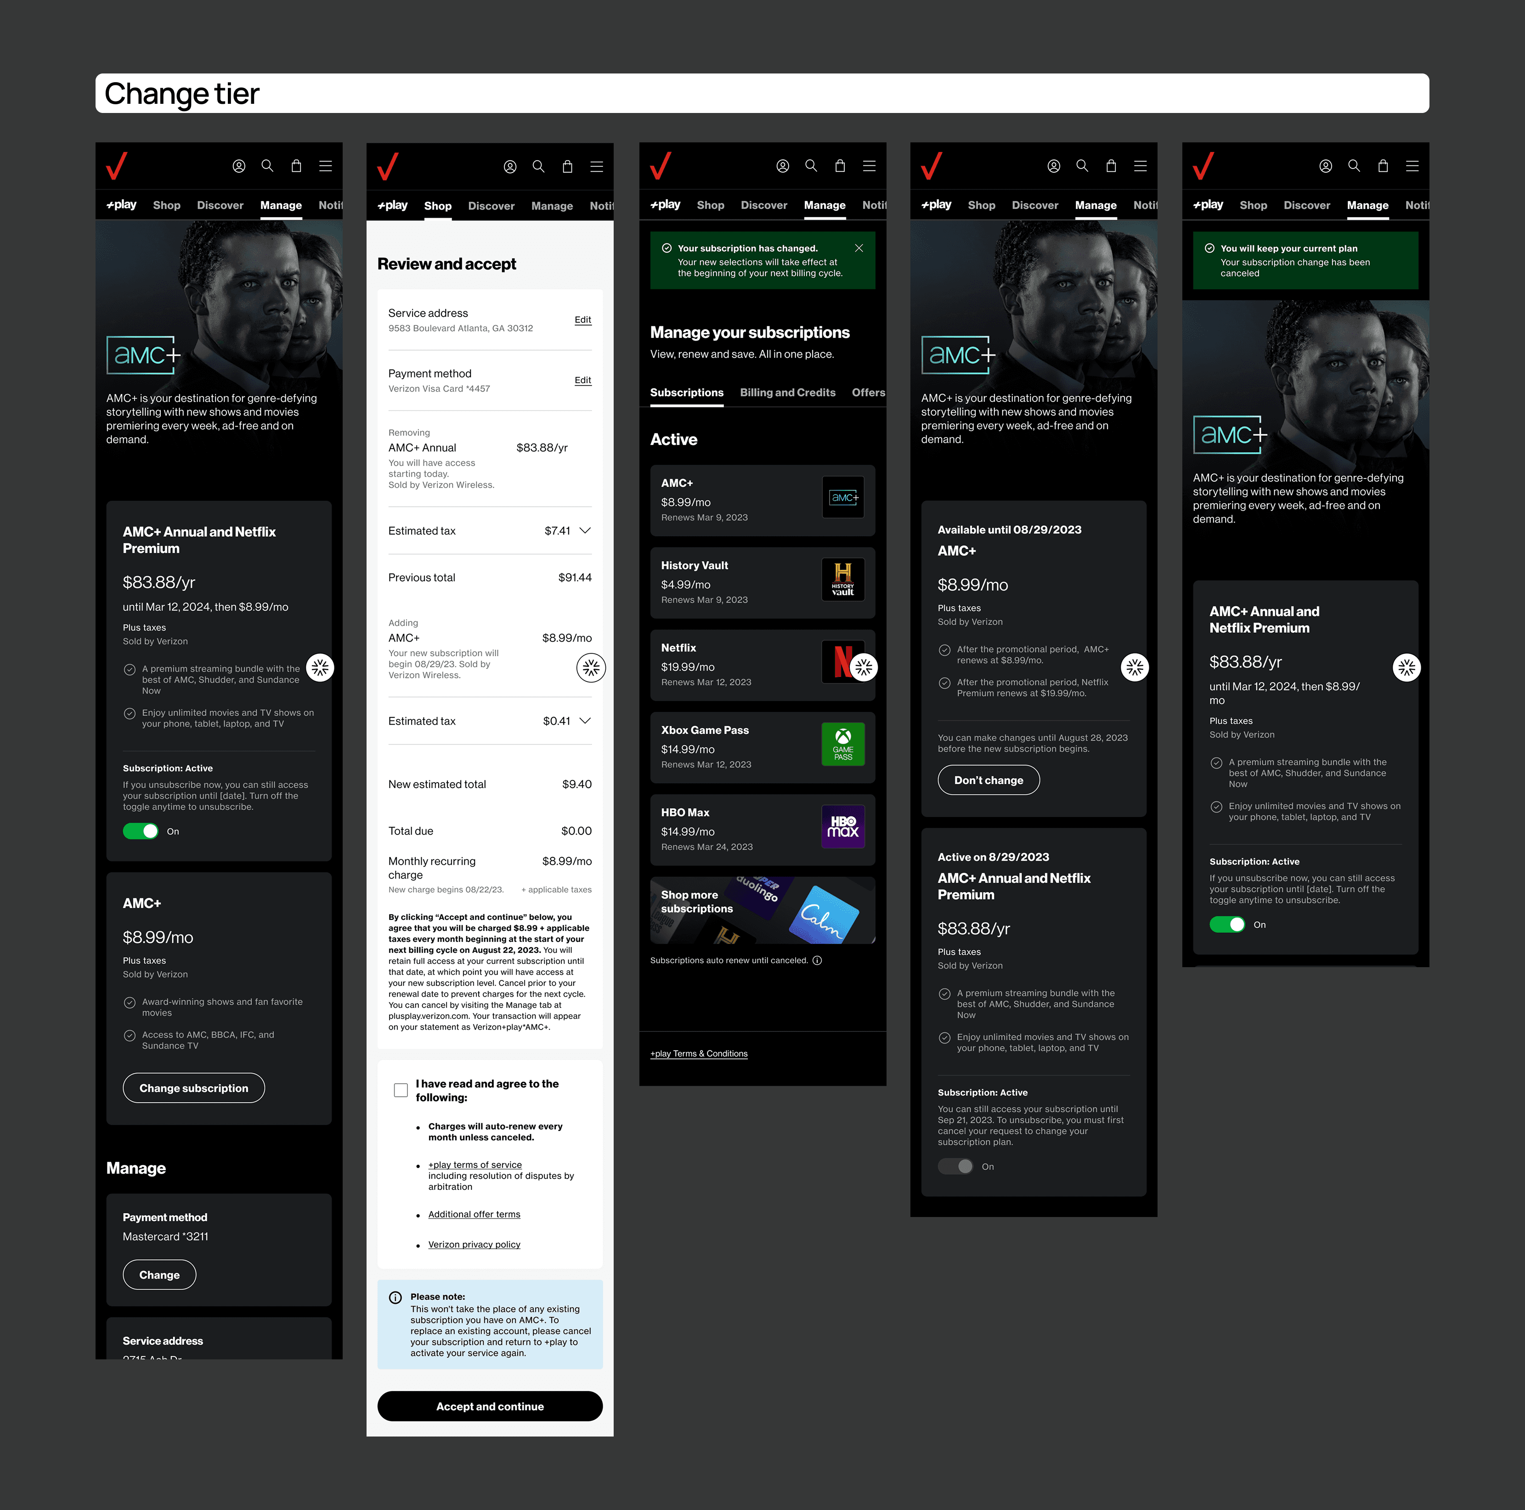The width and height of the screenshot is (1525, 1510).
Task: Click shopping bag icon in third screen
Action: coord(840,166)
